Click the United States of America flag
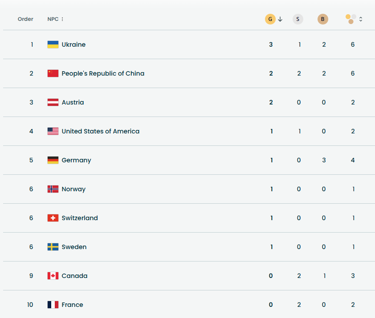The width and height of the screenshot is (375, 318). pyautogui.click(x=52, y=131)
